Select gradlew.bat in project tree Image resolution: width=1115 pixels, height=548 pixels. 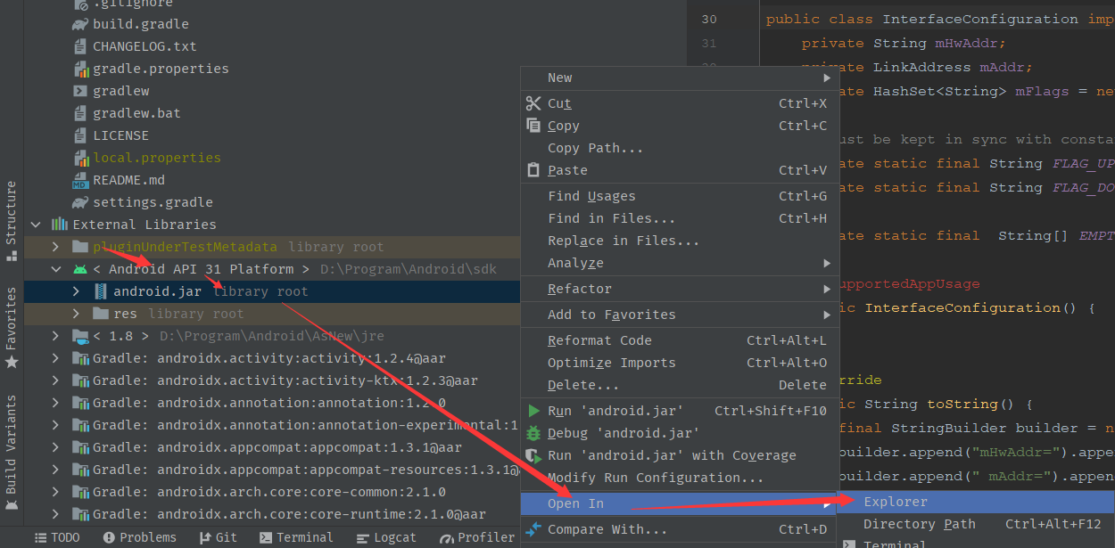(136, 113)
